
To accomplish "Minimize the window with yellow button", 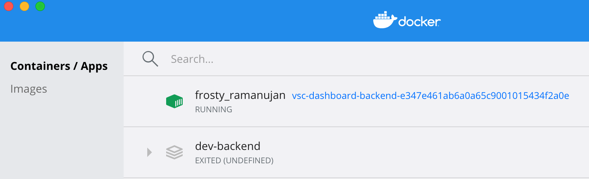I will pos(24,6).
